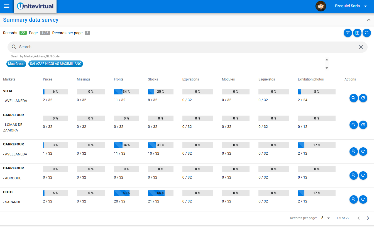This screenshot has height=227, width=374.
Task: Click the 63% Fronts progress bar for COTO
Action: [126, 193]
